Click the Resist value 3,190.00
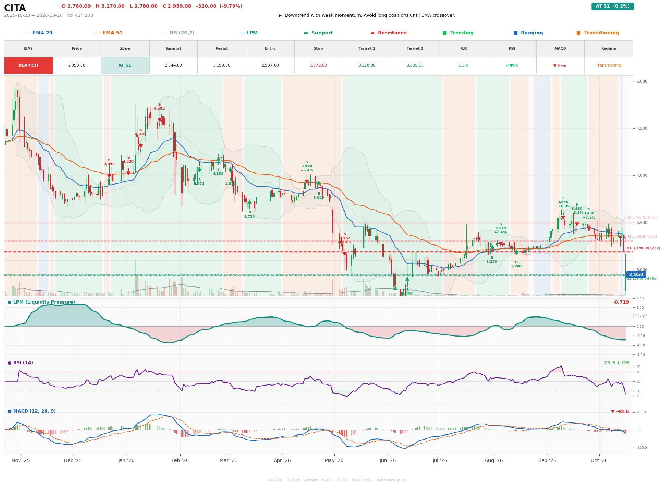The height and width of the screenshot is (486, 664). (x=222, y=65)
